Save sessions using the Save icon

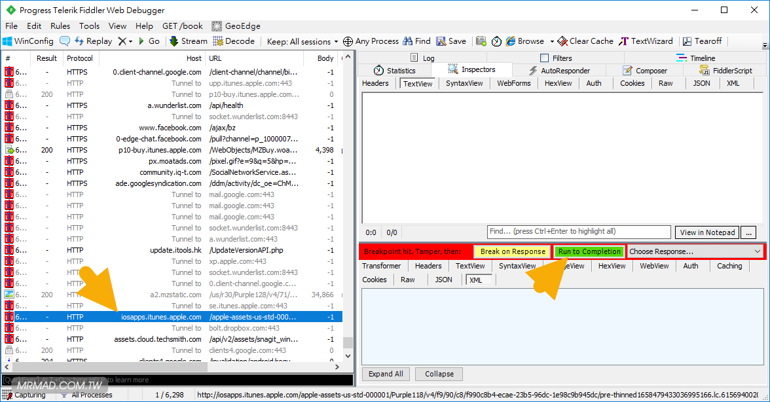451,41
